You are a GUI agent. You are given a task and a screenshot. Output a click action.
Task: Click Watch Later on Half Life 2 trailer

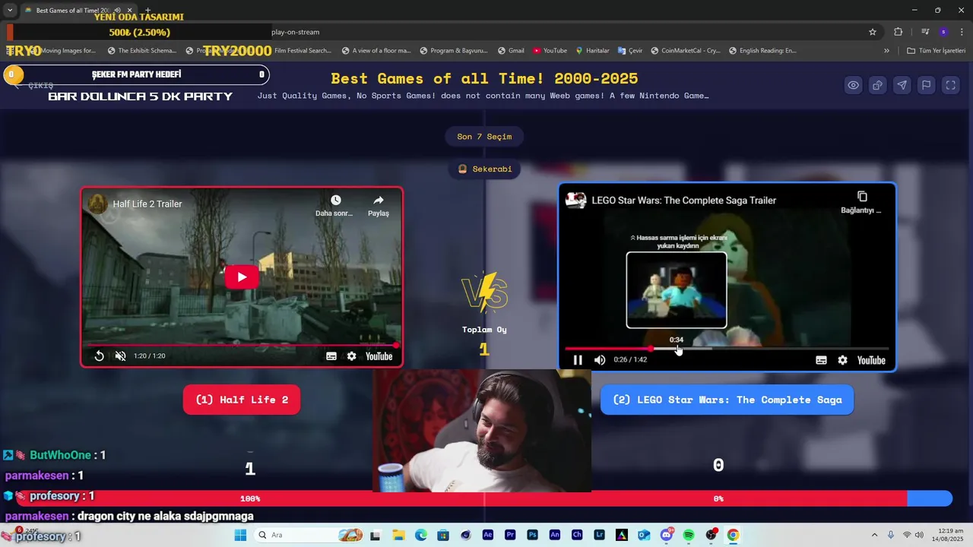[x=334, y=206]
